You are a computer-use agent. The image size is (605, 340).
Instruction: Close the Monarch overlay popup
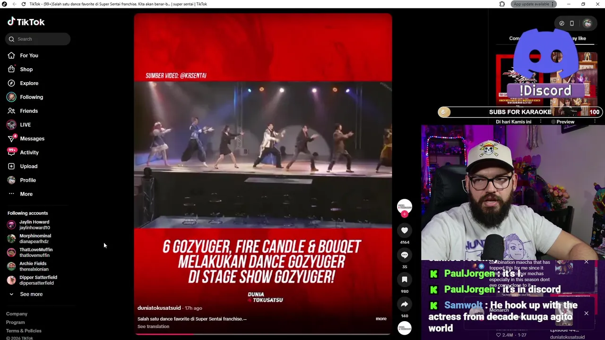(587, 314)
